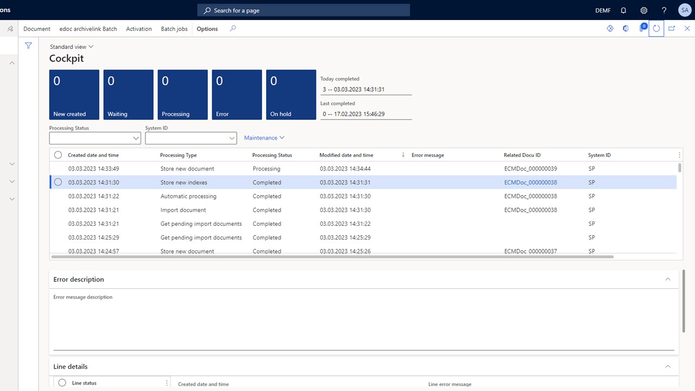Open Line status column options
The image size is (695, 391).
pos(167,383)
